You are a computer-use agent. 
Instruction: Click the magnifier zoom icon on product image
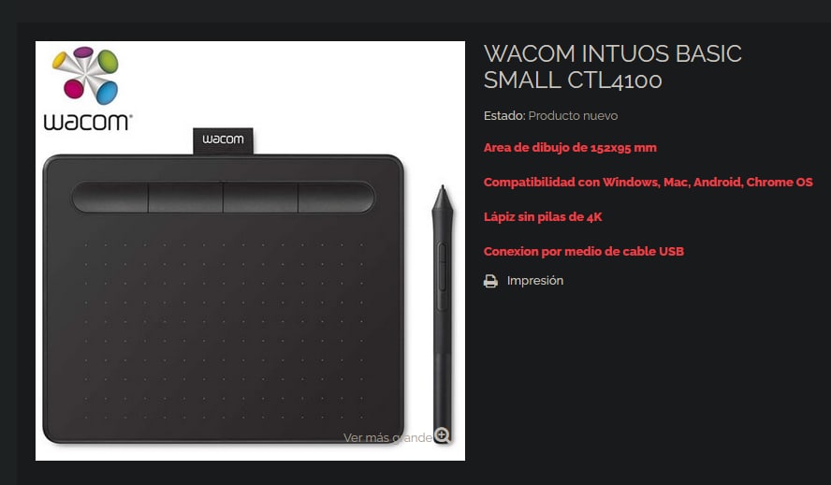pos(443,435)
